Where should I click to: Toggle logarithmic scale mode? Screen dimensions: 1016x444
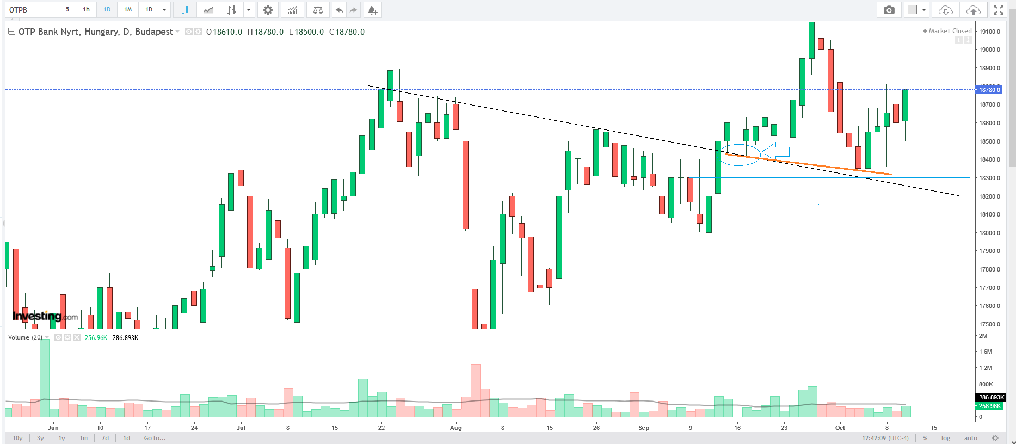[946, 438]
